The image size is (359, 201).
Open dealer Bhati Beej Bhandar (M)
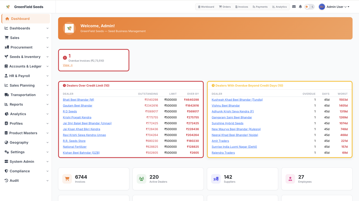78,100
